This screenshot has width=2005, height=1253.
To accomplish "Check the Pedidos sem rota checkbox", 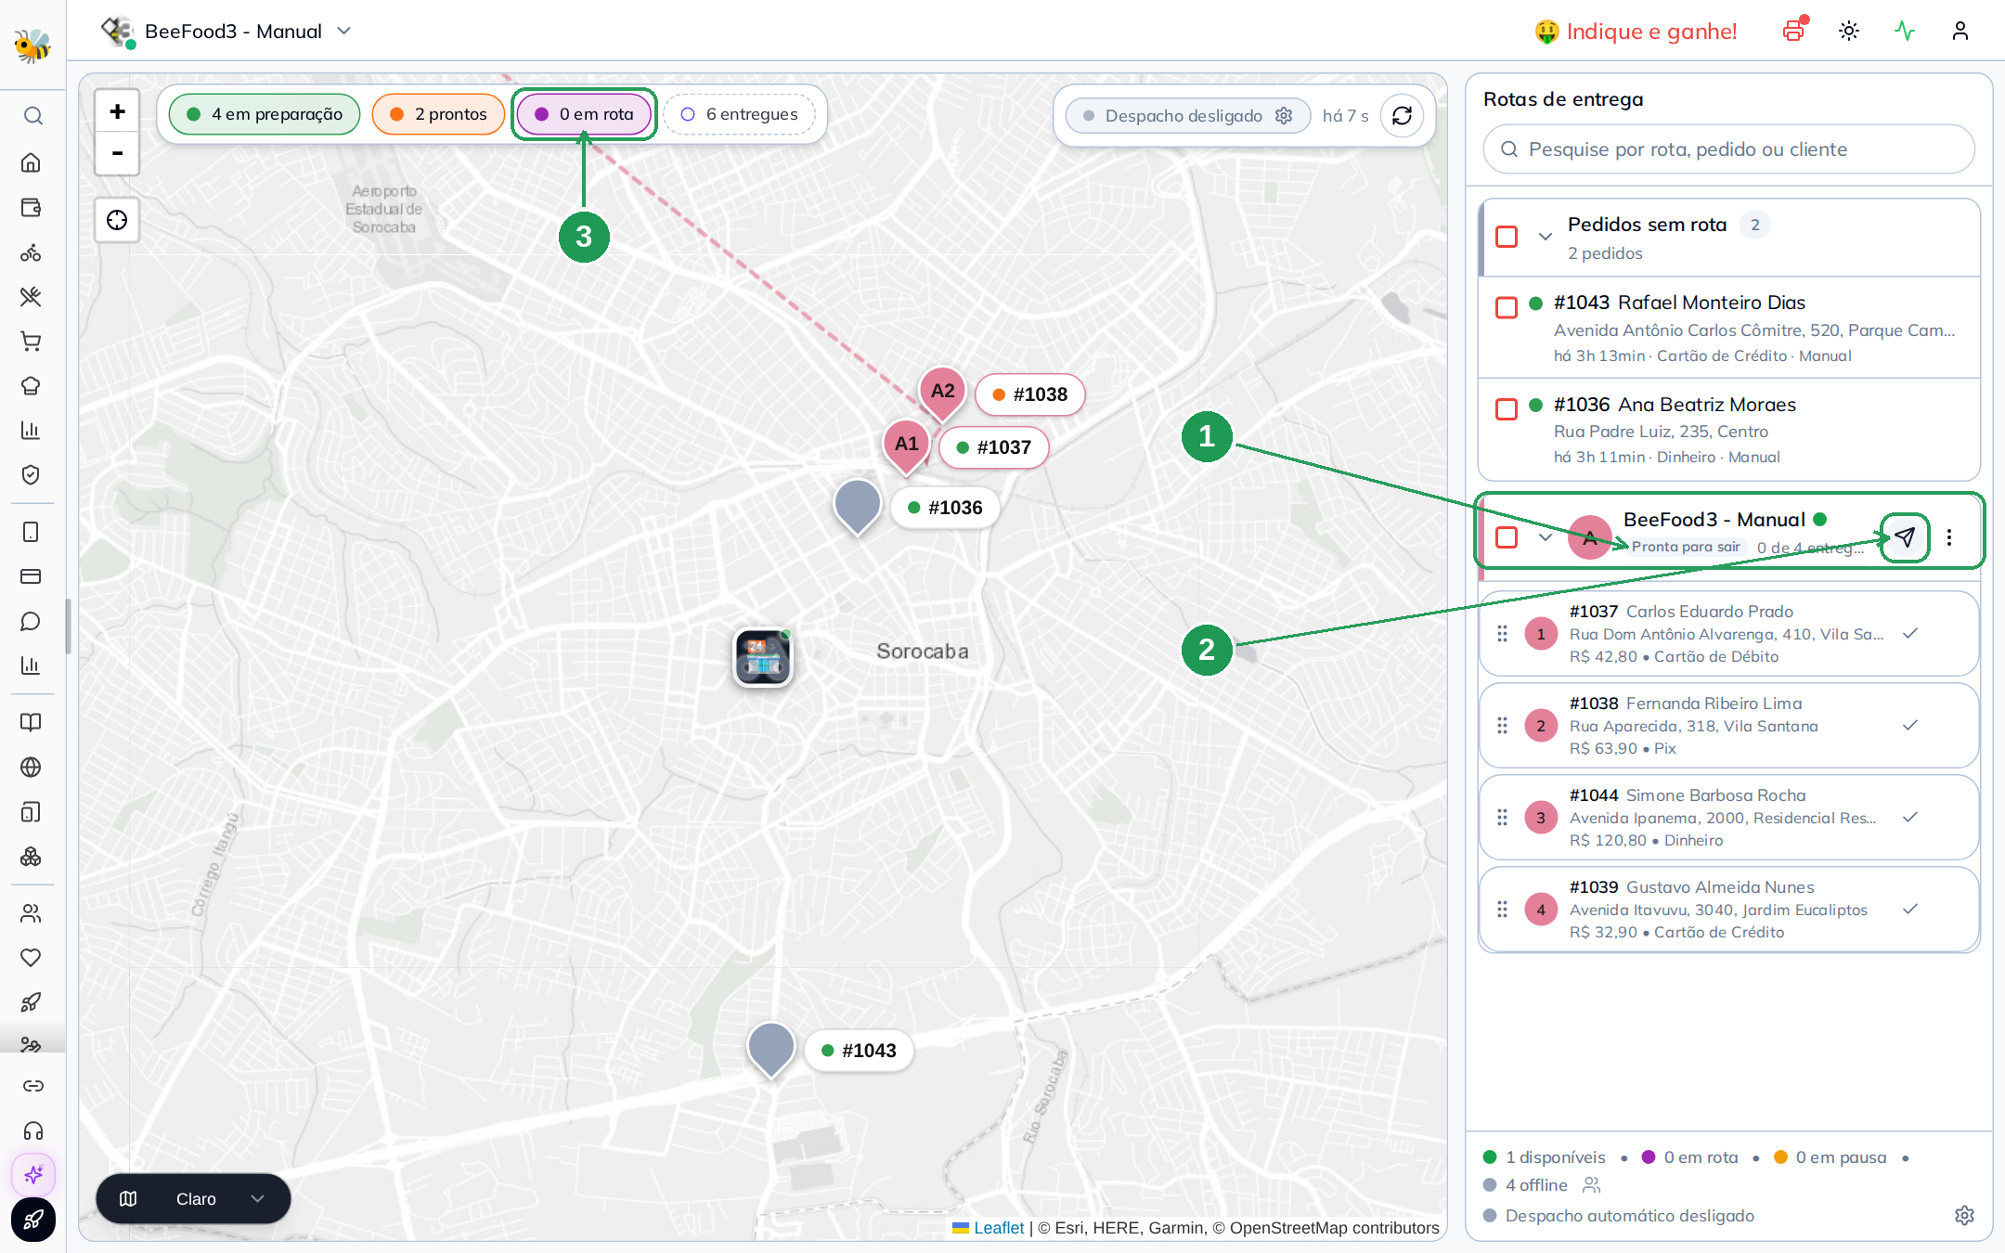I will [x=1507, y=237].
